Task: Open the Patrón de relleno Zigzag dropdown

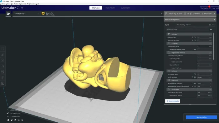Action: point(204,77)
